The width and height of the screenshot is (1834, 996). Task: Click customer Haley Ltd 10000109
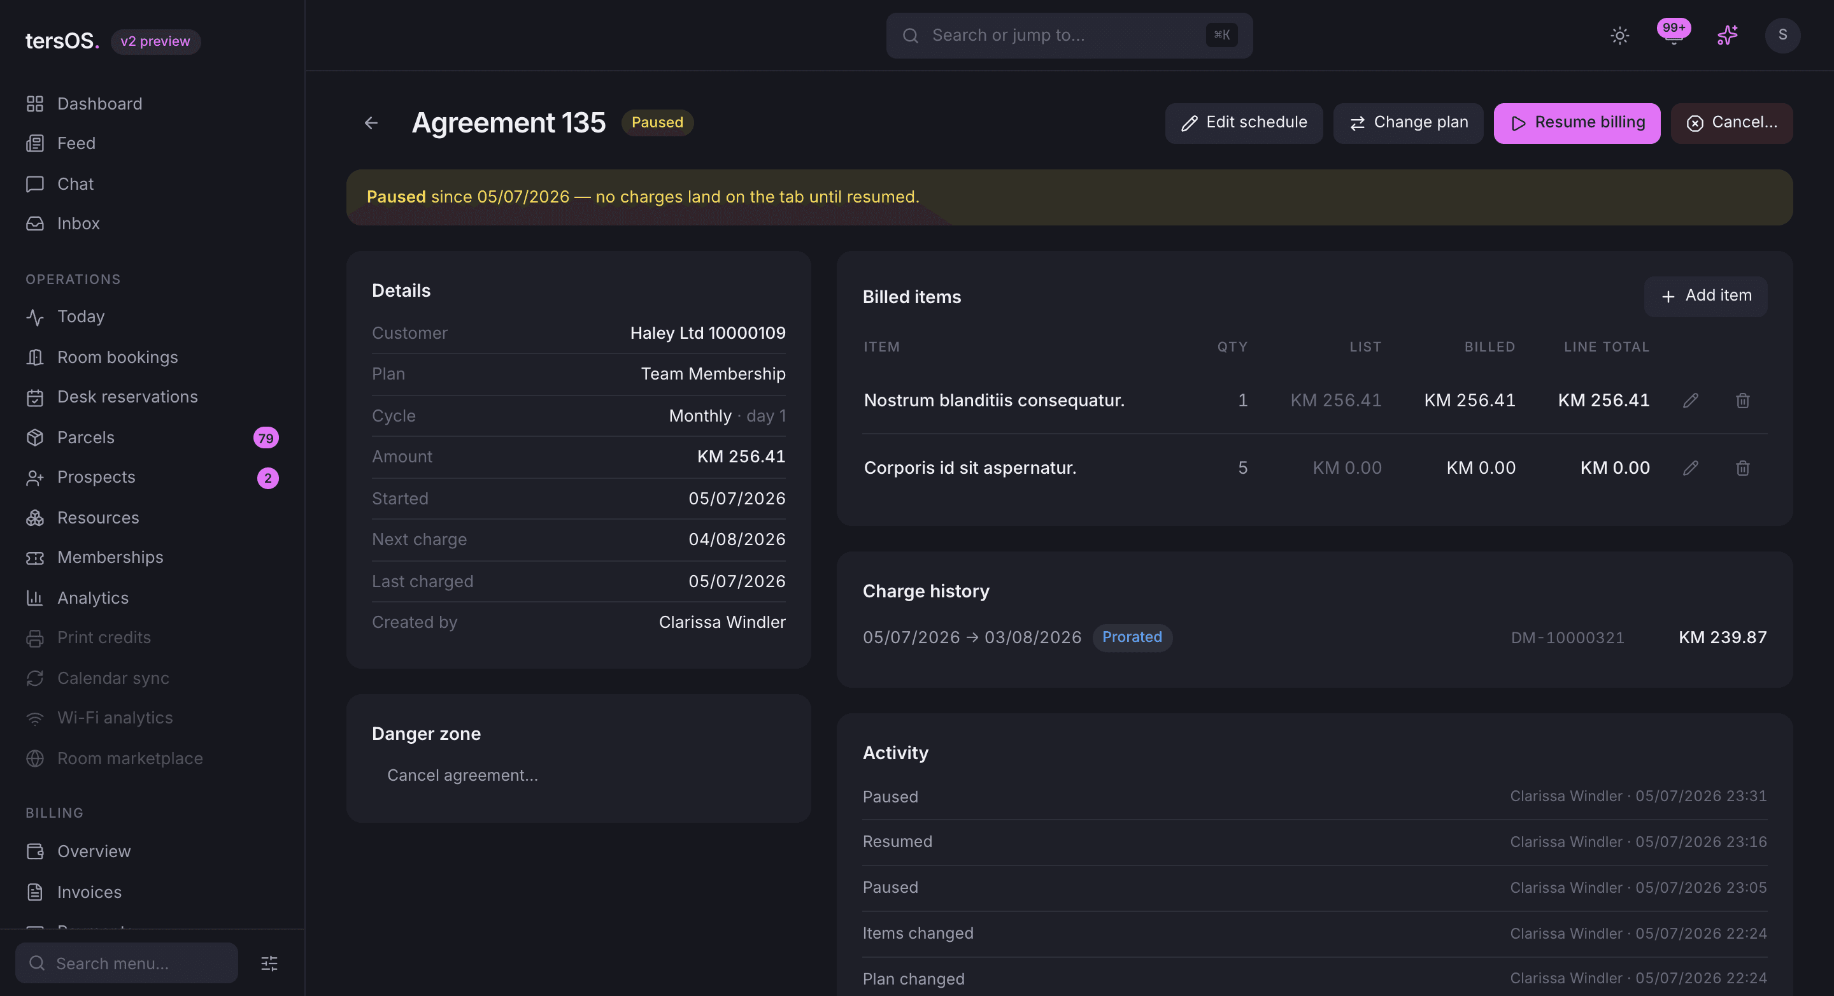(707, 333)
